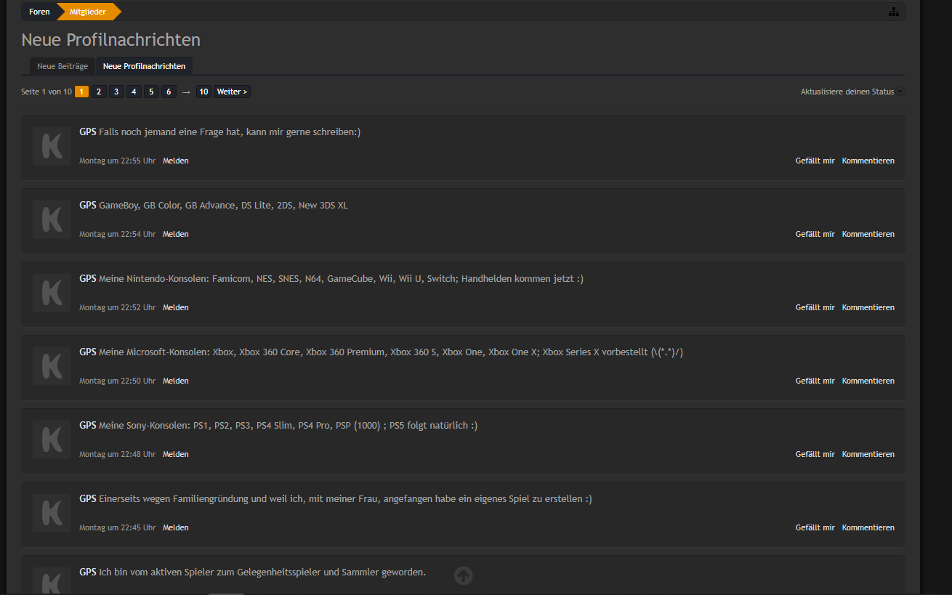The height and width of the screenshot is (595, 952).
Task: Click Gefällt mir on 22:55 Uhr post
Action: tap(815, 161)
